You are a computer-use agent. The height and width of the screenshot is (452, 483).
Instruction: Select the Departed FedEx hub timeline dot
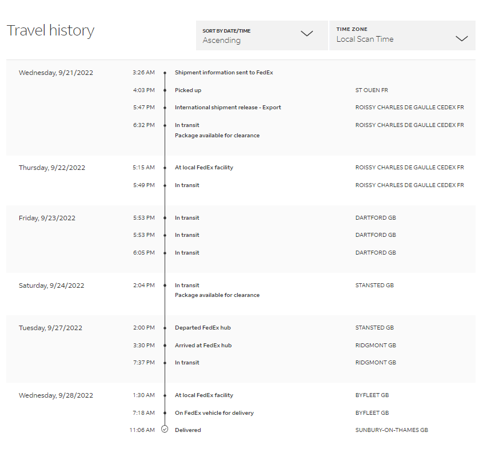[165, 328]
